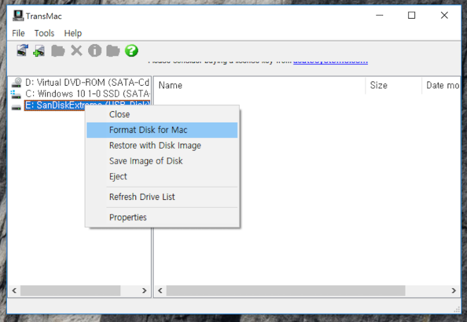Screen dimensions: 467x322
Task: Click the first grayed folder toolbar icon
Action: point(58,51)
